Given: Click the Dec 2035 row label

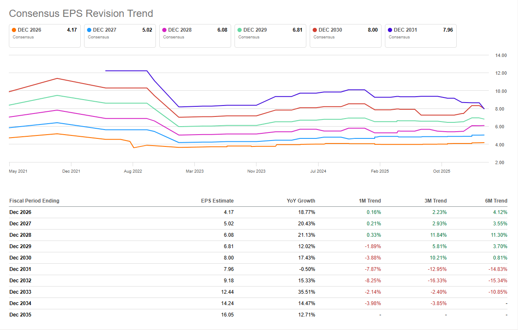Looking at the screenshot, I should pyautogui.click(x=20, y=315).
